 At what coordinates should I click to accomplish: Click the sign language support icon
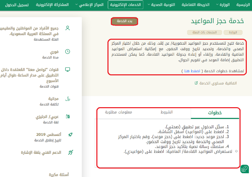point(71,152)
